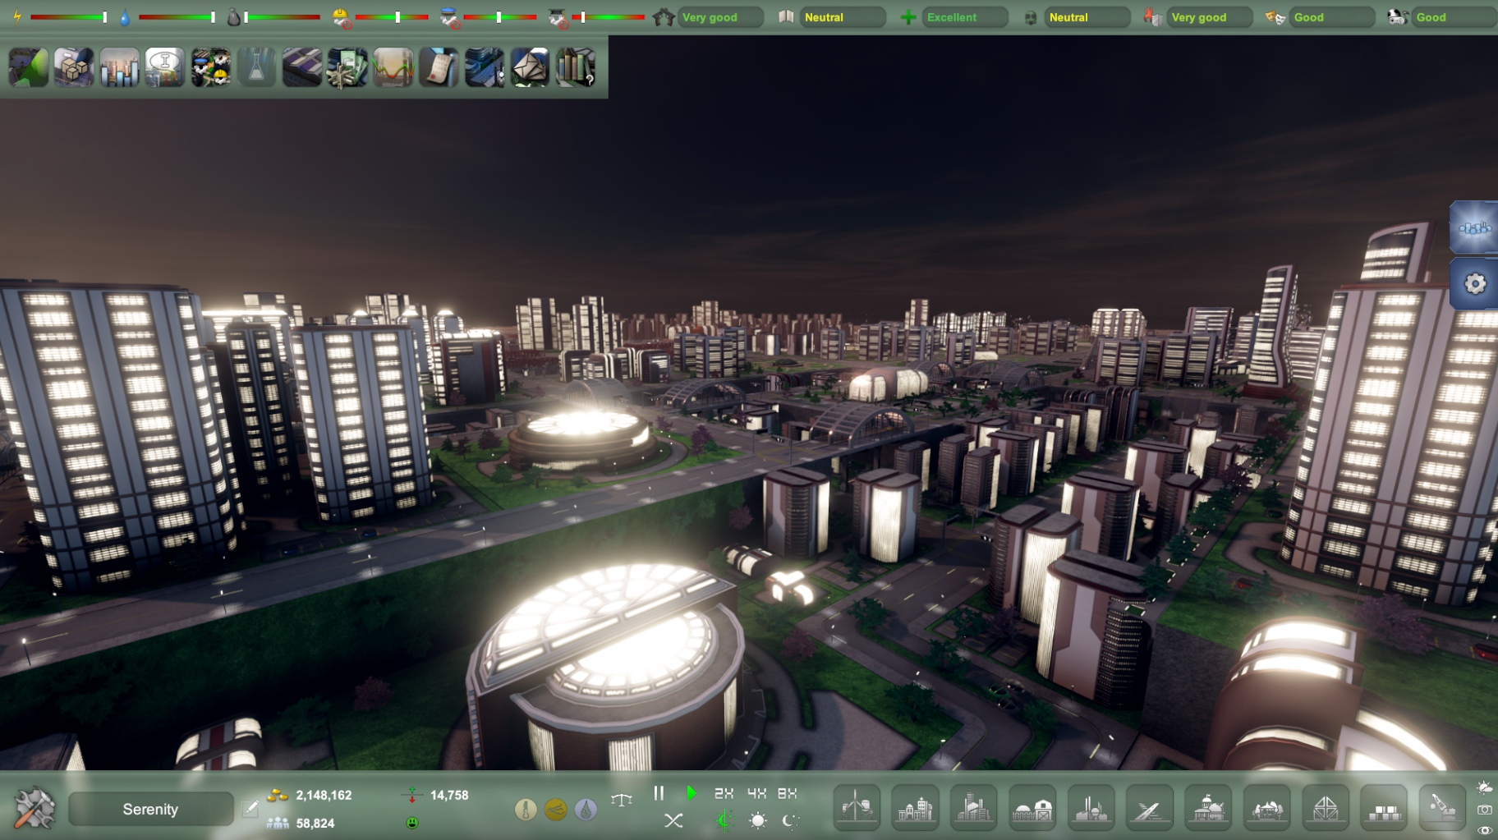Select the demolition crane tool

point(1443,807)
